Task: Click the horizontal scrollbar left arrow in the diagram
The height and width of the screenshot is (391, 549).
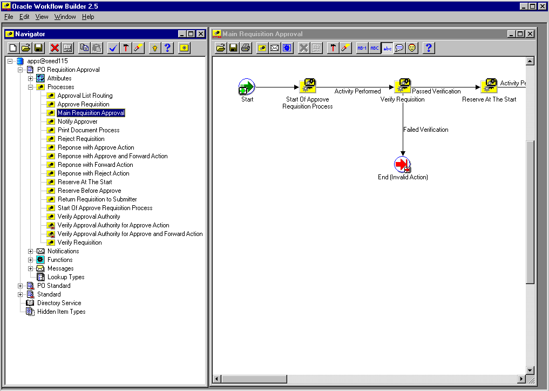Action: (217, 379)
